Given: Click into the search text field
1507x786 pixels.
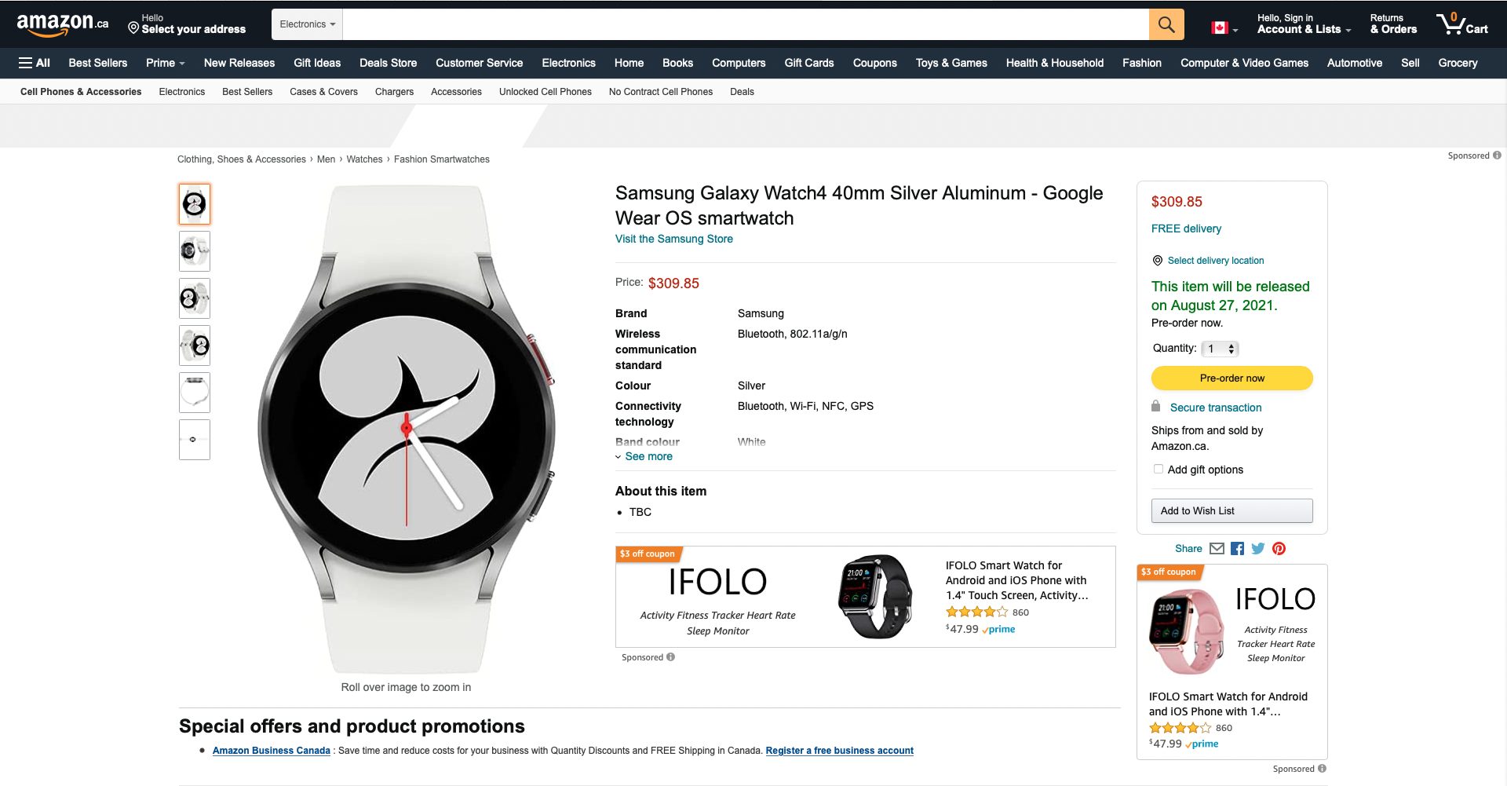Looking at the screenshot, I should click(x=746, y=24).
